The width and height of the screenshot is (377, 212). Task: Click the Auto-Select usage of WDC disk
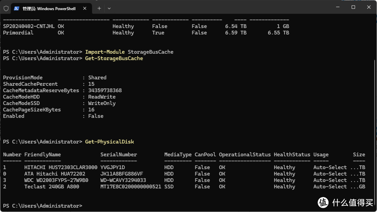coord(330,180)
